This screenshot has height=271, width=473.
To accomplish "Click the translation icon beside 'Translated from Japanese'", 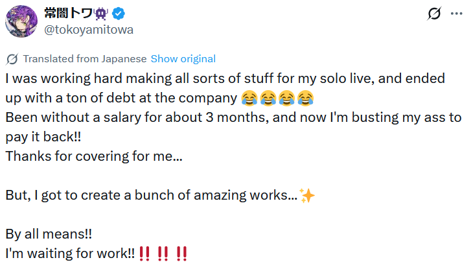I will pos(12,59).
